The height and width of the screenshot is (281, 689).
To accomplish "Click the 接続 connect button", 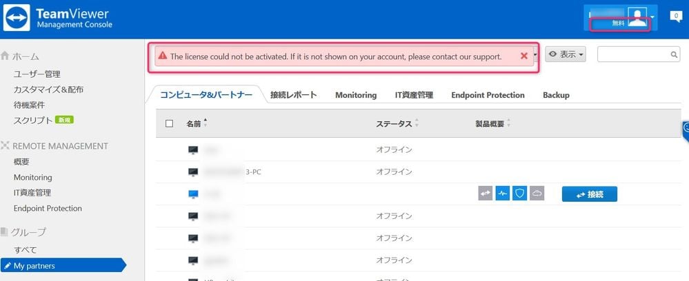I will 589,194.
